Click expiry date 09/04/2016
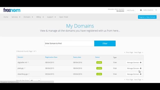Viewport: 160px width, 90px height. pos(77,74)
